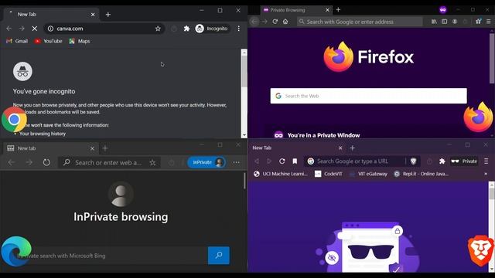
Task: Click Brave back navigation triangle
Action: tap(257, 161)
